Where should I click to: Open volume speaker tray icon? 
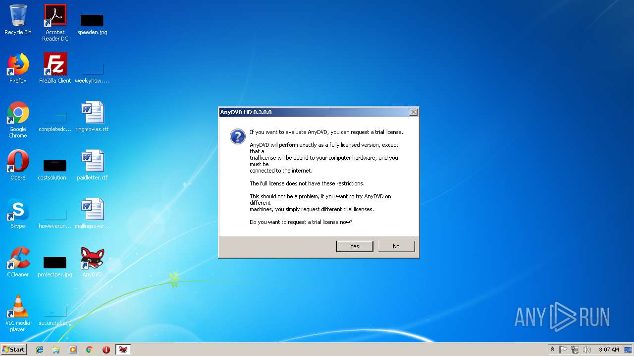587,350
